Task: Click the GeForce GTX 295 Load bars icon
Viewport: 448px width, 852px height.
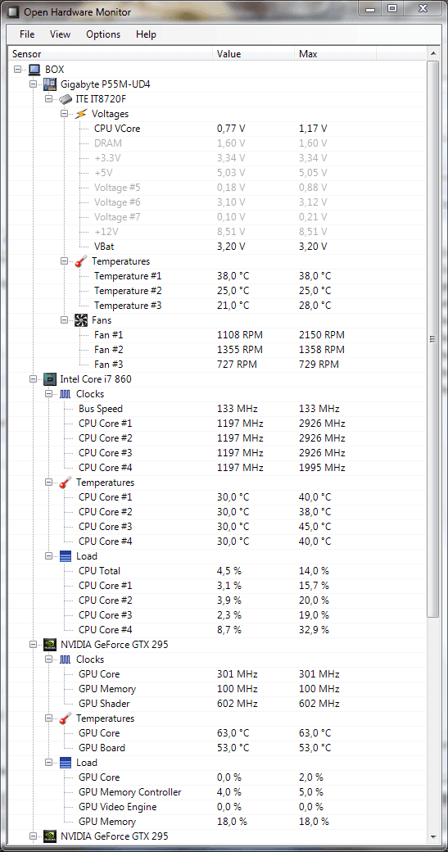Action: [x=66, y=763]
